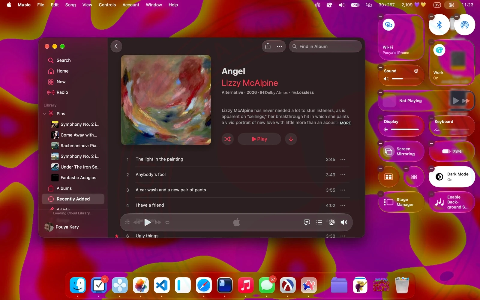Collapse the Pins section chevron

(44, 114)
